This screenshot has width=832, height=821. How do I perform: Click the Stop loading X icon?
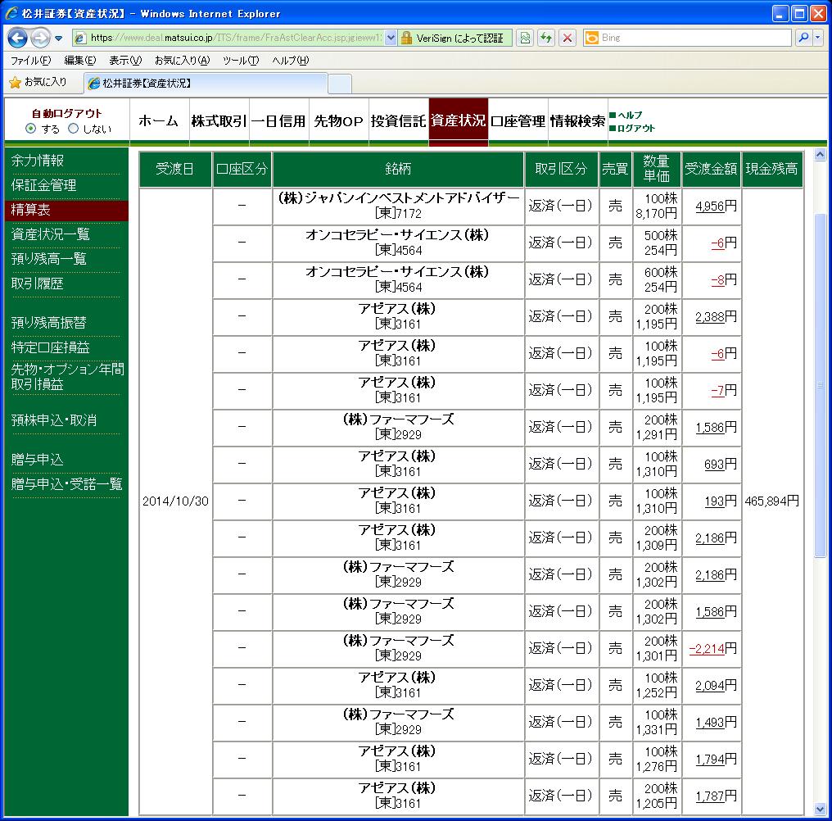pyautogui.click(x=567, y=38)
